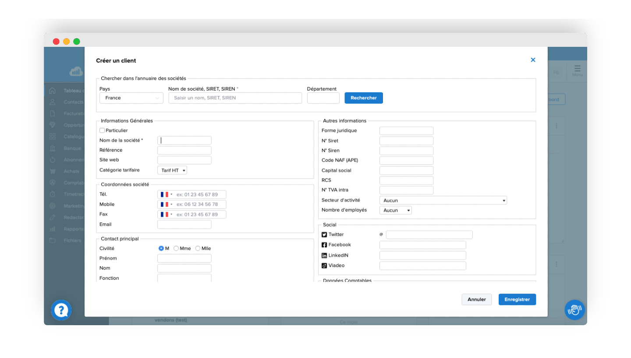The width and height of the screenshot is (631, 358).
Task: Click the Prénom input field
Action: [184, 258]
